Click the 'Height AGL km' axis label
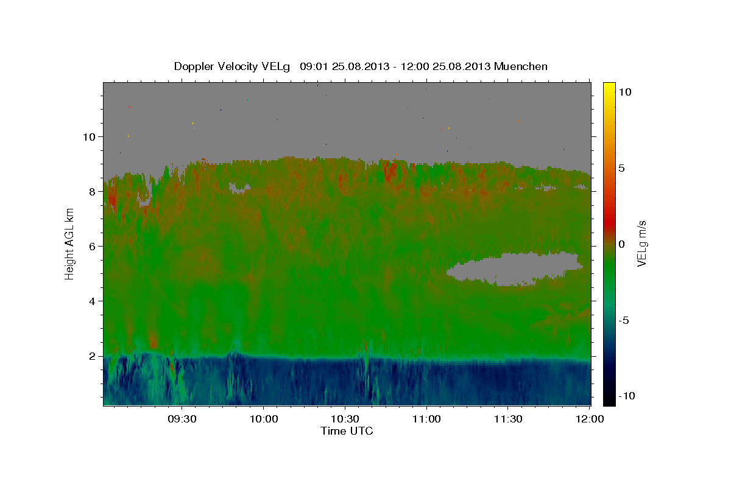Screen dimensions: 731x487 69,243
